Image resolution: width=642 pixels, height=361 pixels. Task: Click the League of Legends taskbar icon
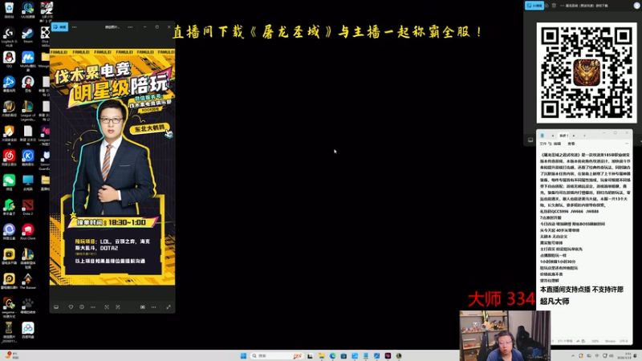[x=399, y=355]
